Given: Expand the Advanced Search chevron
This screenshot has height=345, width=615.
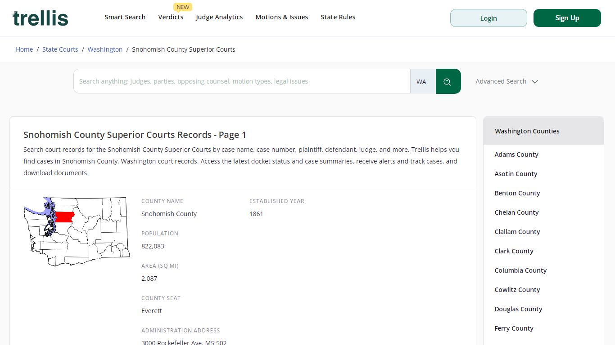Looking at the screenshot, I should click(535, 82).
